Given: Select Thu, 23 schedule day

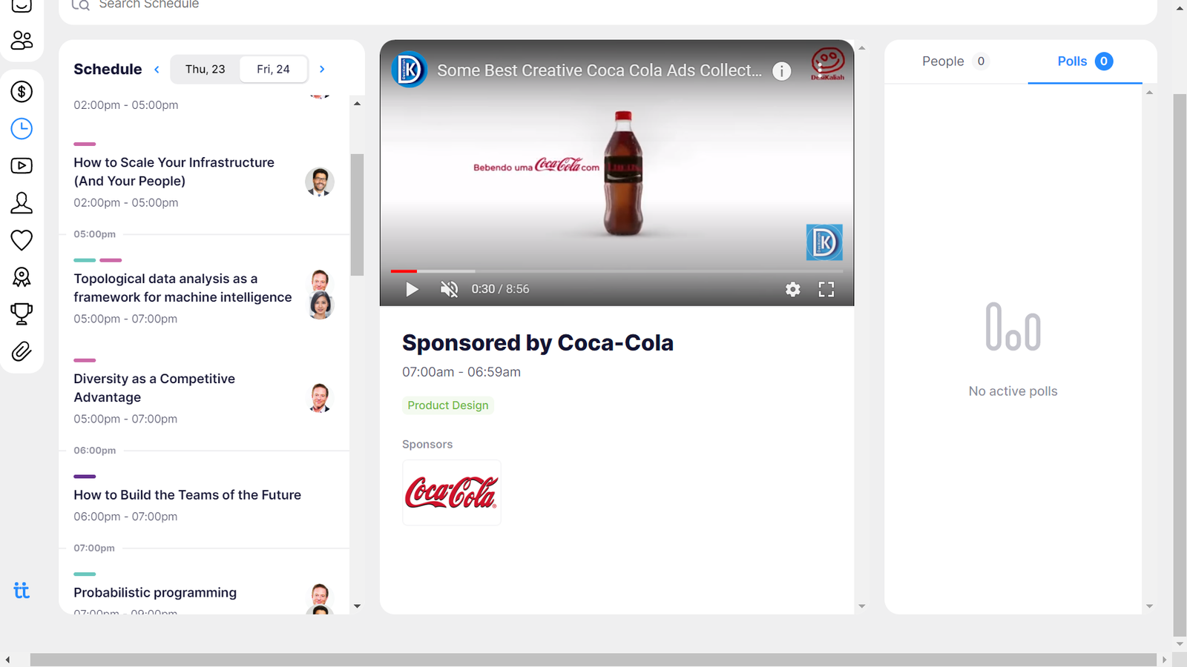Looking at the screenshot, I should click(x=205, y=69).
